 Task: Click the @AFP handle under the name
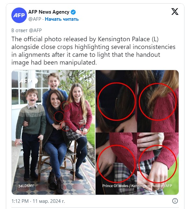pyautogui.click(x=35, y=19)
